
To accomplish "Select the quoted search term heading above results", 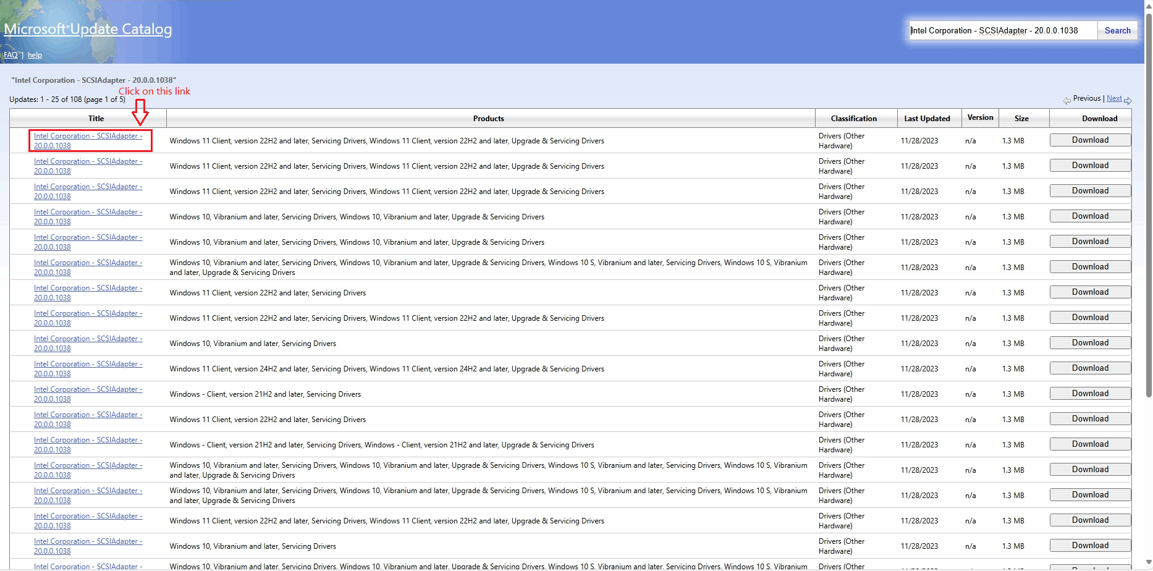I will pyautogui.click(x=94, y=80).
